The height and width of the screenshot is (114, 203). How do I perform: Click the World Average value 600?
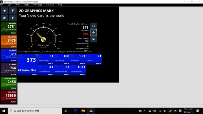point(87,41)
